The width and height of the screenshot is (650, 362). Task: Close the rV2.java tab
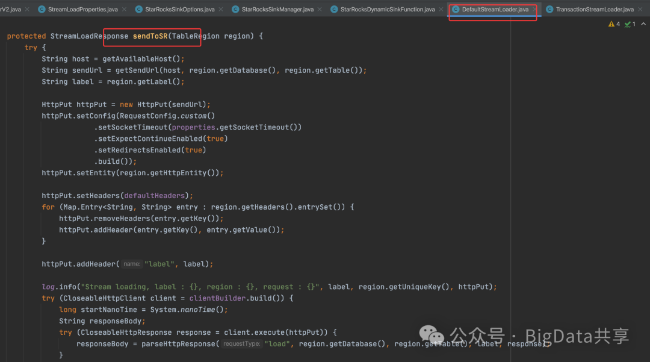click(27, 9)
